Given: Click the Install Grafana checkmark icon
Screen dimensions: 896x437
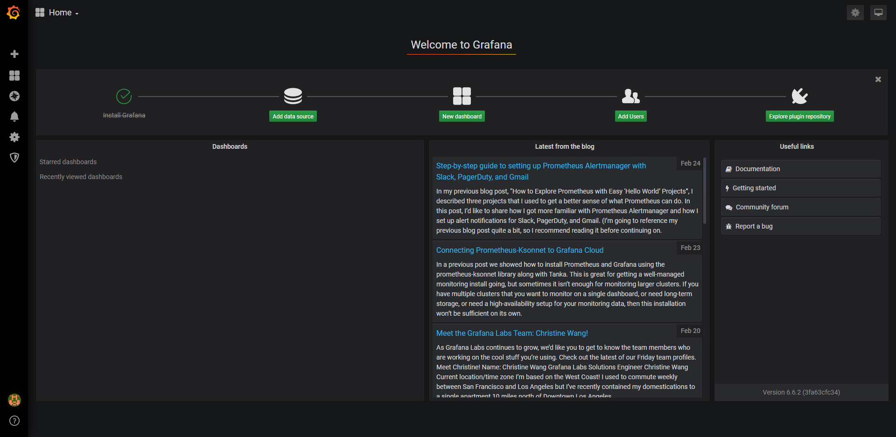Looking at the screenshot, I should tap(124, 97).
